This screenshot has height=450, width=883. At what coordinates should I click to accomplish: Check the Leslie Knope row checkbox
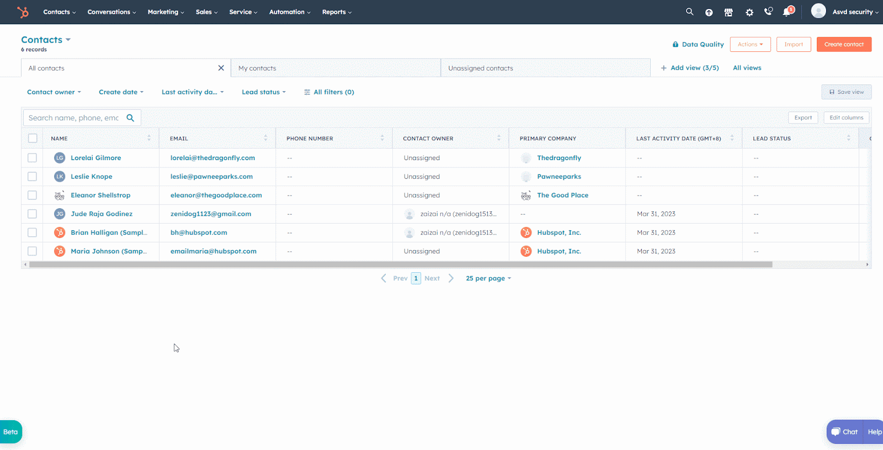pyautogui.click(x=33, y=177)
